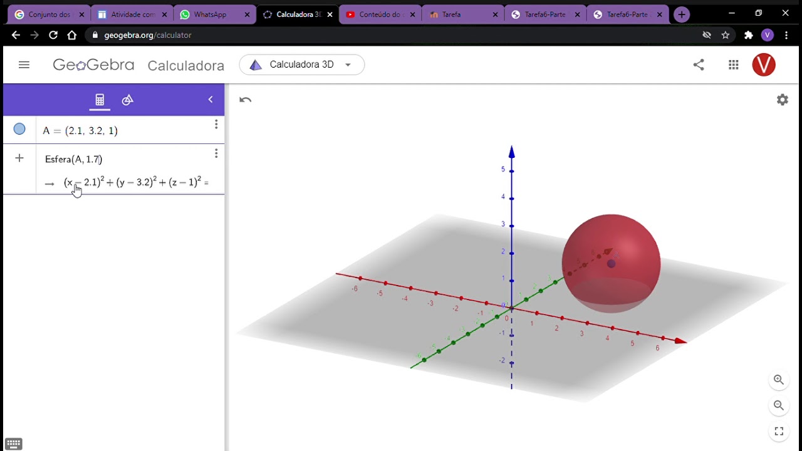Switch to the Tools view tab
This screenshot has width=802, height=451.
128,100
